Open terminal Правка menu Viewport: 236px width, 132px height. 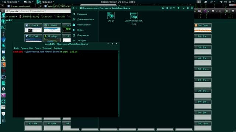(x=24, y=48)
